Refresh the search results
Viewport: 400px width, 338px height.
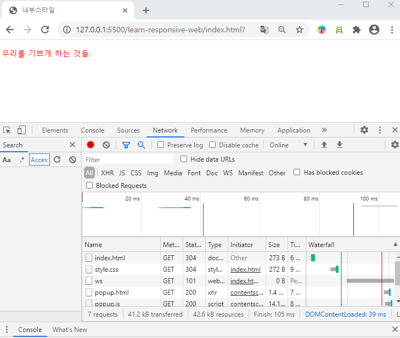coord(57,160)
